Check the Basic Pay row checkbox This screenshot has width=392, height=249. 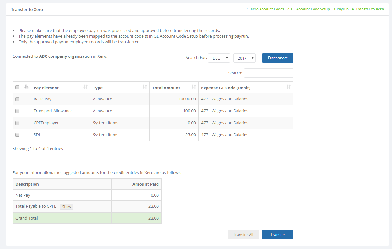17,99
